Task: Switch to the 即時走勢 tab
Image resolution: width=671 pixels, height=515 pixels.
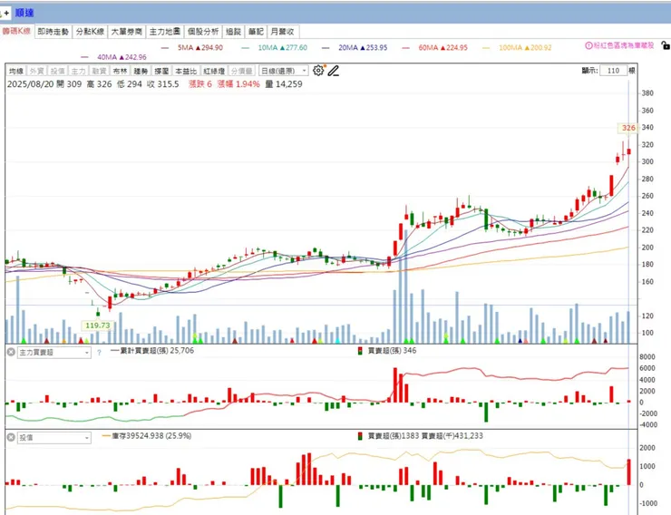Action: tap(53, 32)
